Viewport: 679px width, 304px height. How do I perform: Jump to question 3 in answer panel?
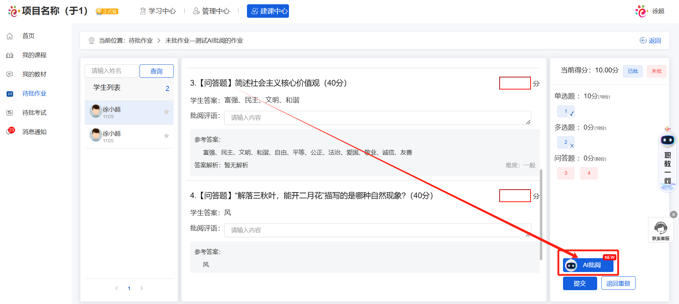[x=565, y=173]
